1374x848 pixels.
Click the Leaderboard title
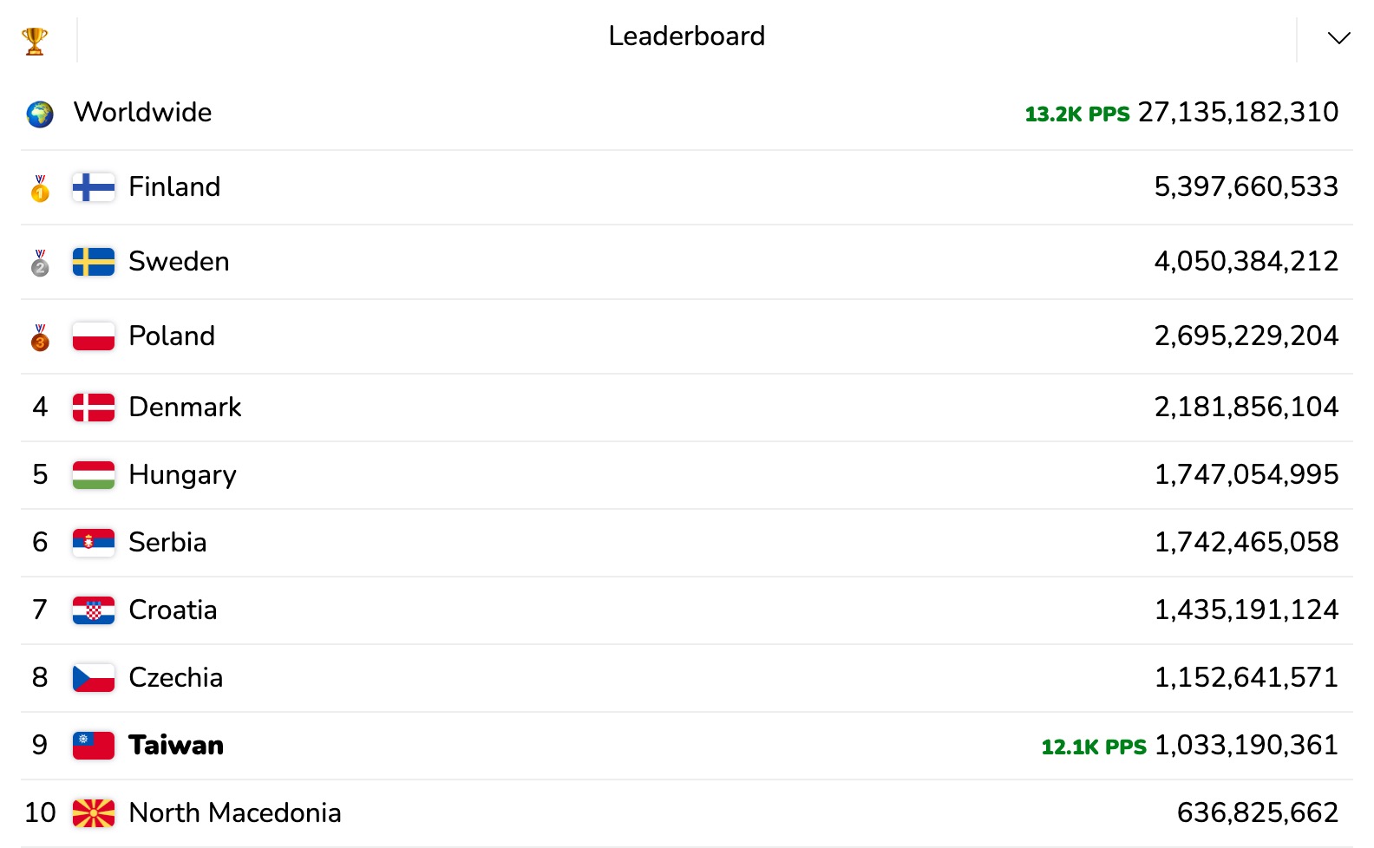686,36
